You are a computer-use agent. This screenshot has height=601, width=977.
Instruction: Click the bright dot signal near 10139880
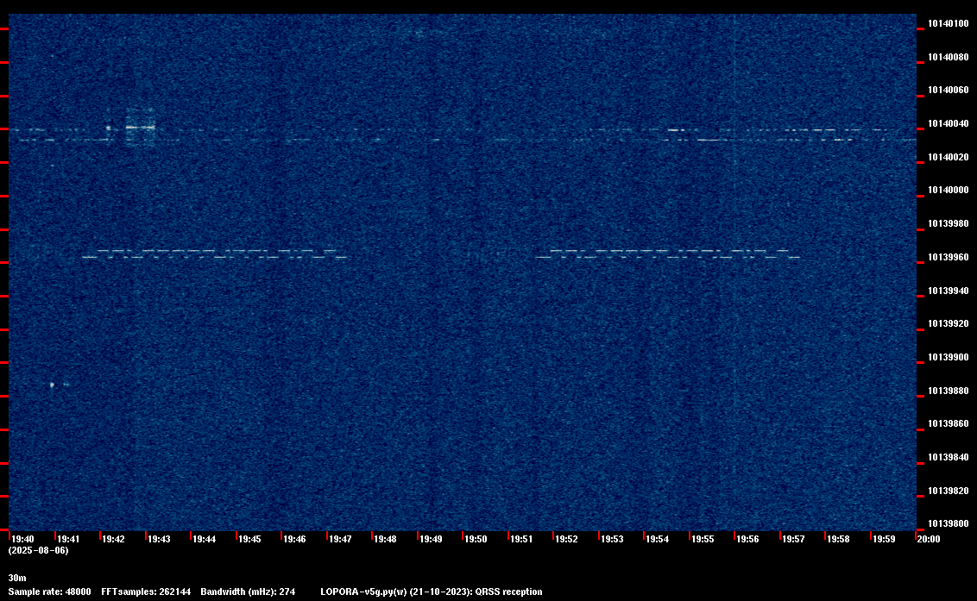point(53,385)
